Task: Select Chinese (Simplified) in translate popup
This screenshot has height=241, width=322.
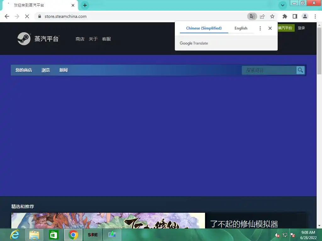Action: (x=204, y=28)
